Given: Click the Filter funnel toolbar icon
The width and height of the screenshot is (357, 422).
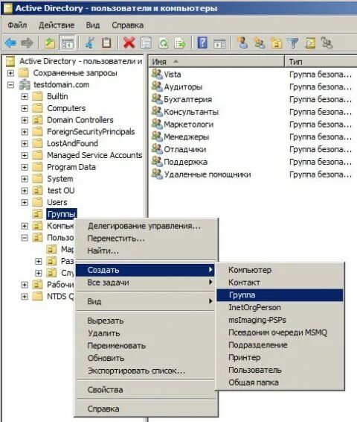Looking at the screenshot, I should coord(293,42).
